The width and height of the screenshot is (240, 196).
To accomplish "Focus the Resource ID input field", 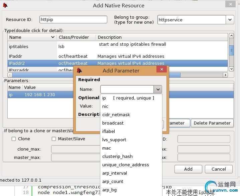I will coord(73,20).
